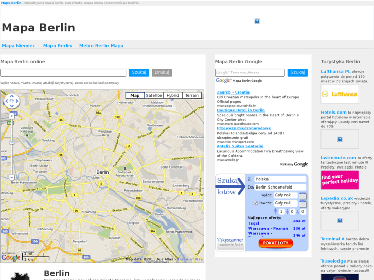Click the infants count field
This screenshot has width=374, height=280.
pos(302,211)
